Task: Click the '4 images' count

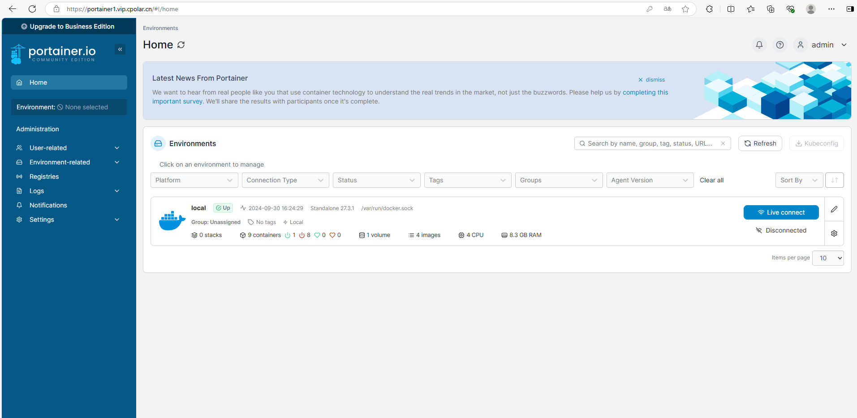Action: pos(424,235)
